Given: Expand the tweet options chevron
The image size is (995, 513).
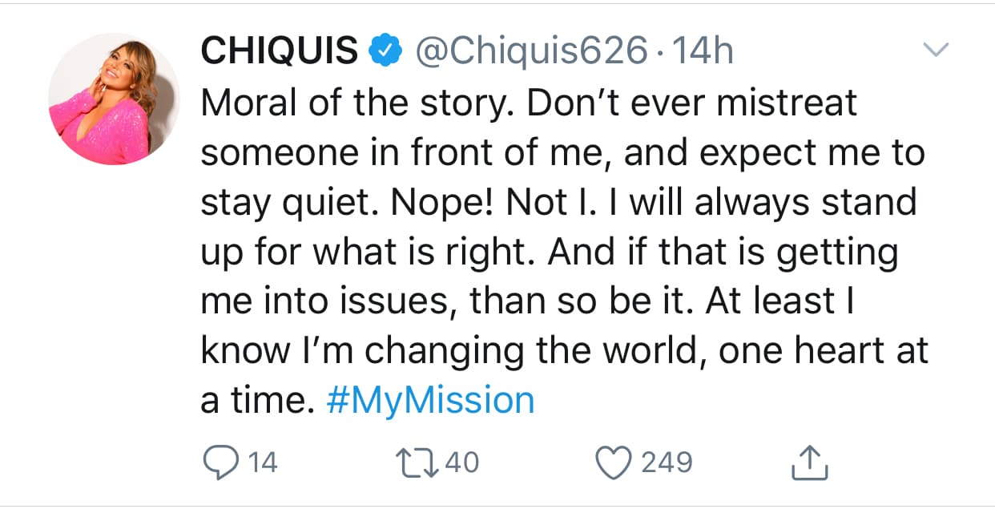Looking at the screenshot, I should pyautogui.click(x=936, y=51).
